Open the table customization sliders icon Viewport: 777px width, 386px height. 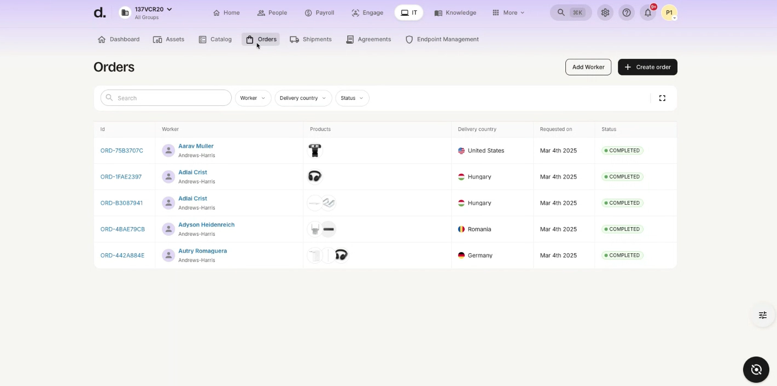[763, 315]
